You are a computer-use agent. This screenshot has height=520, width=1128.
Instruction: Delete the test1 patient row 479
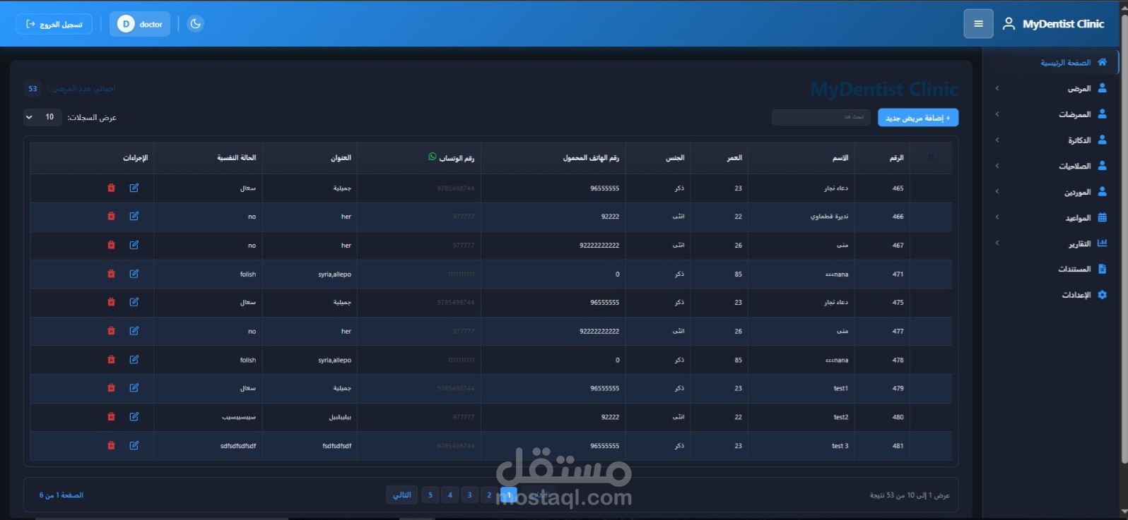111,388
